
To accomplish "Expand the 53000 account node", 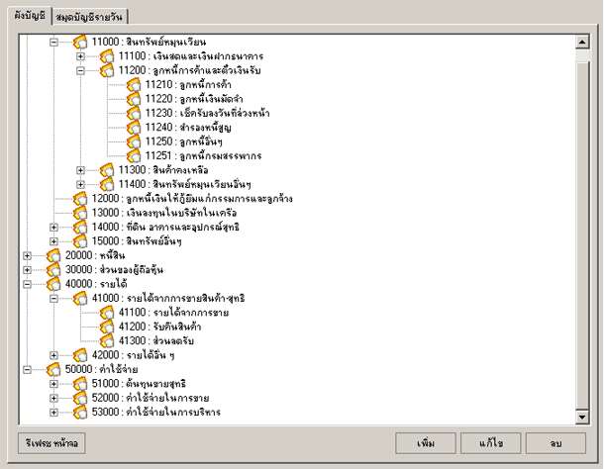I will 54,413.
